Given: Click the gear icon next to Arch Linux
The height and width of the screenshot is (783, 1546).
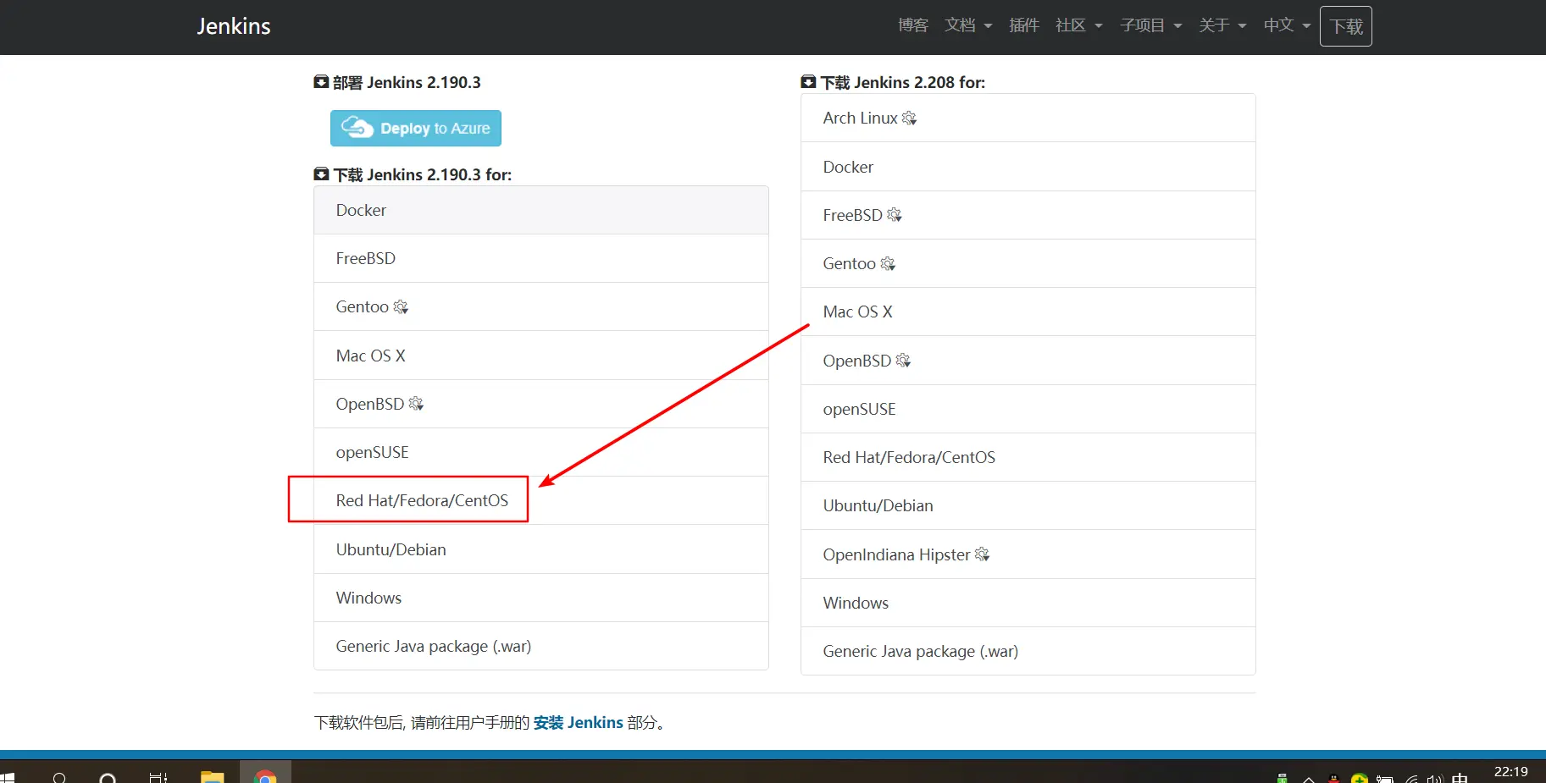Looking at the screenshot, I should click(909, 119).
